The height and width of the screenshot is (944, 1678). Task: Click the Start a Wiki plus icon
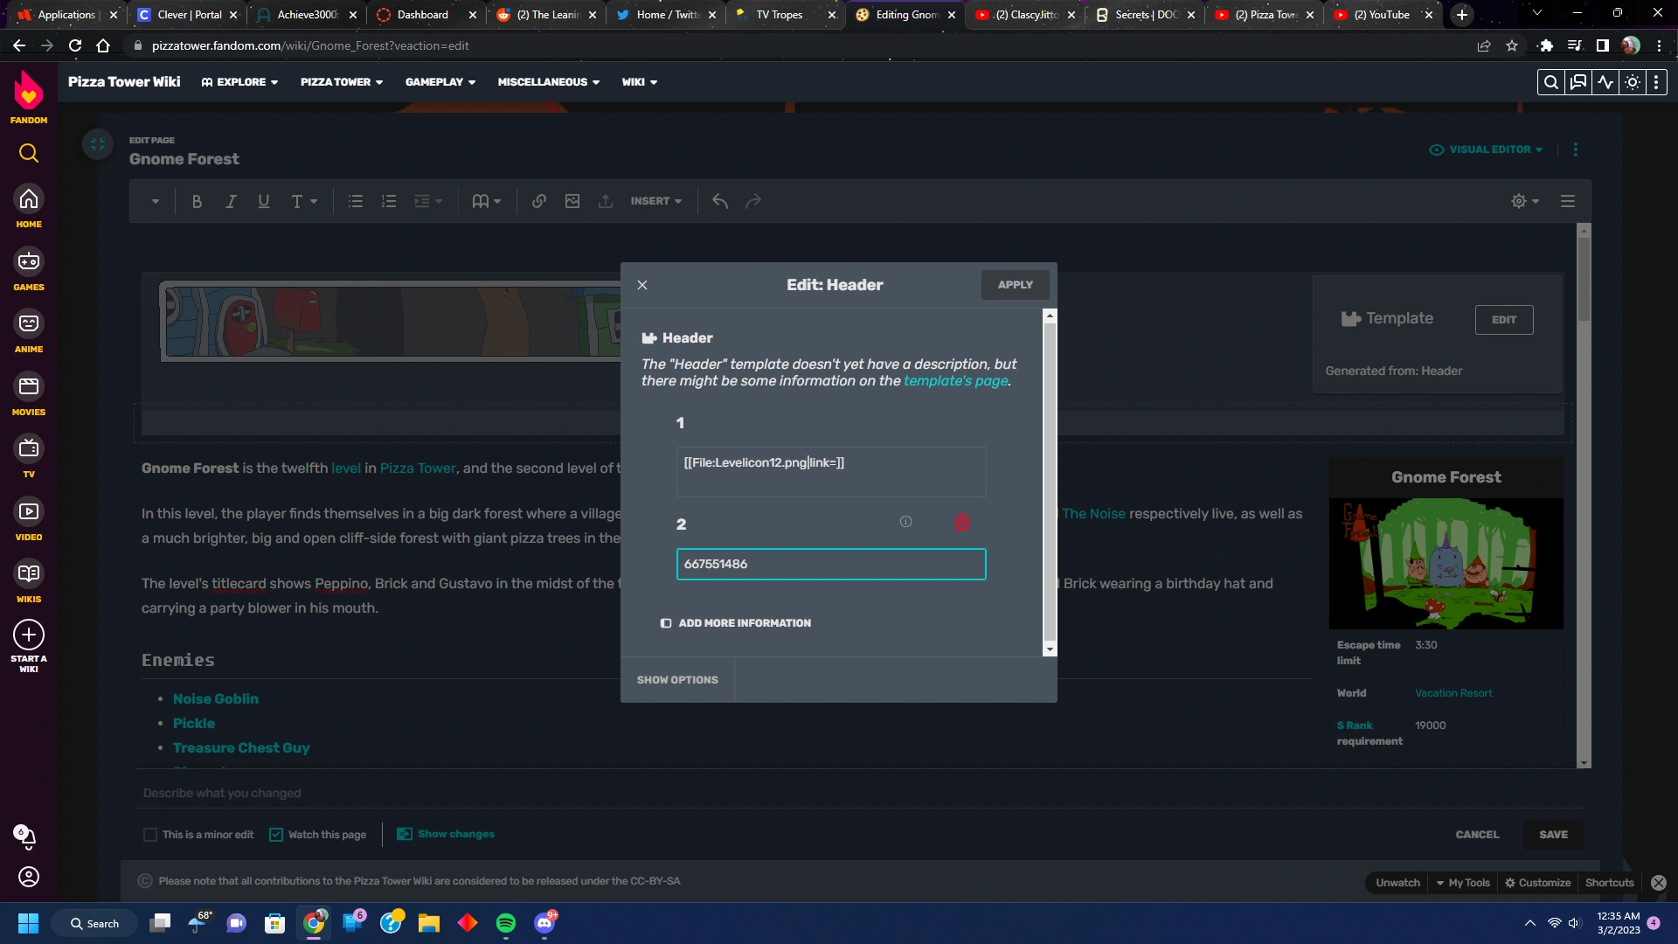coord(29,635)
